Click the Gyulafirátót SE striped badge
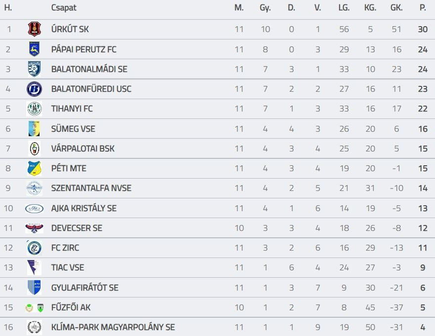This screenshot has width=435, height=336. click(34, 287)
